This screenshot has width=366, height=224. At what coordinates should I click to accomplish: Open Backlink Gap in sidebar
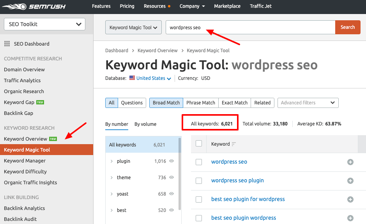18,113
